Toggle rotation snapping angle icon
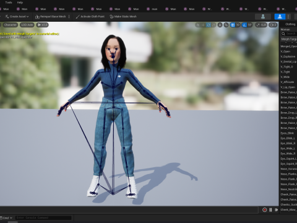 (244, 25)
